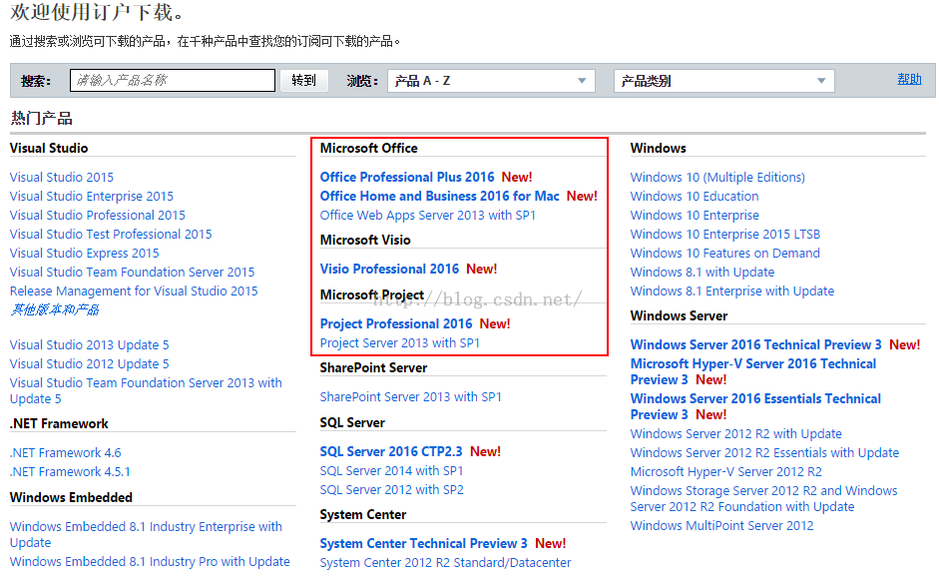Open Visual Studio 2015 link
Viewport: 939px width, 578px height.
point(62,178)
